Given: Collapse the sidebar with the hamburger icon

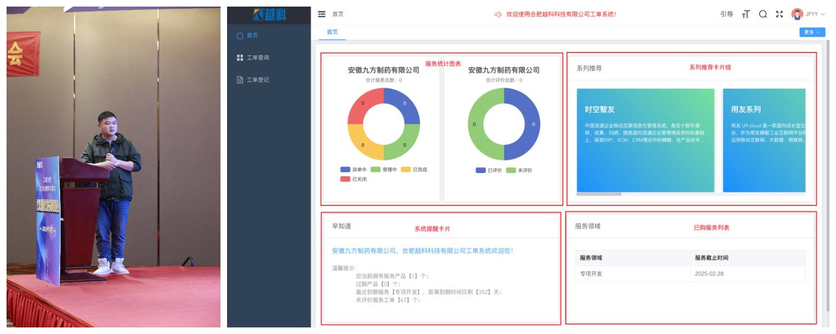Looking at the screenshot, I should pos(322,14).
